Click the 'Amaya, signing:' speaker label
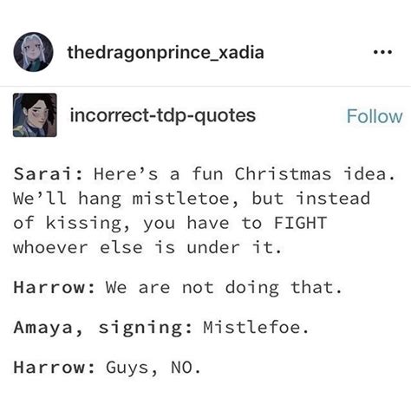Screen dimensions: 411x411 point(102,328)
